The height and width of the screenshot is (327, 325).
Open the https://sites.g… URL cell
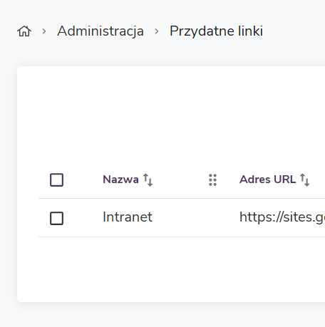click(282, 217)
